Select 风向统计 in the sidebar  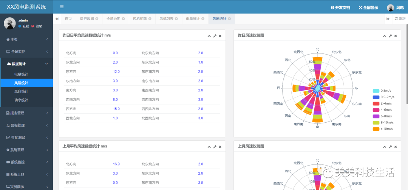[x=21, y=91]
